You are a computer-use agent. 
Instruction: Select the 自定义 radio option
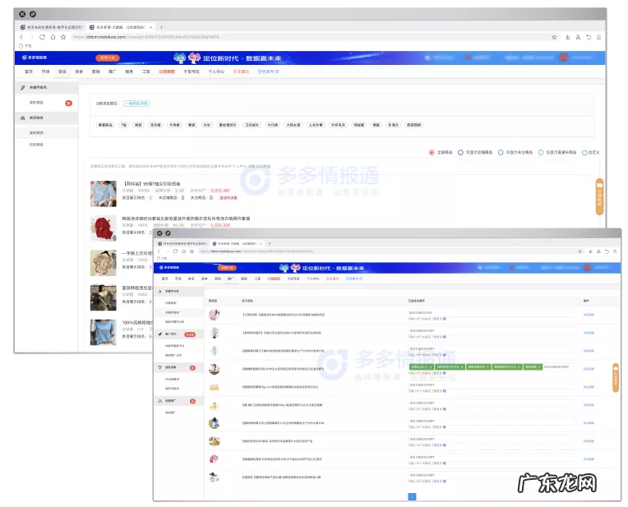tap(584, 153)
